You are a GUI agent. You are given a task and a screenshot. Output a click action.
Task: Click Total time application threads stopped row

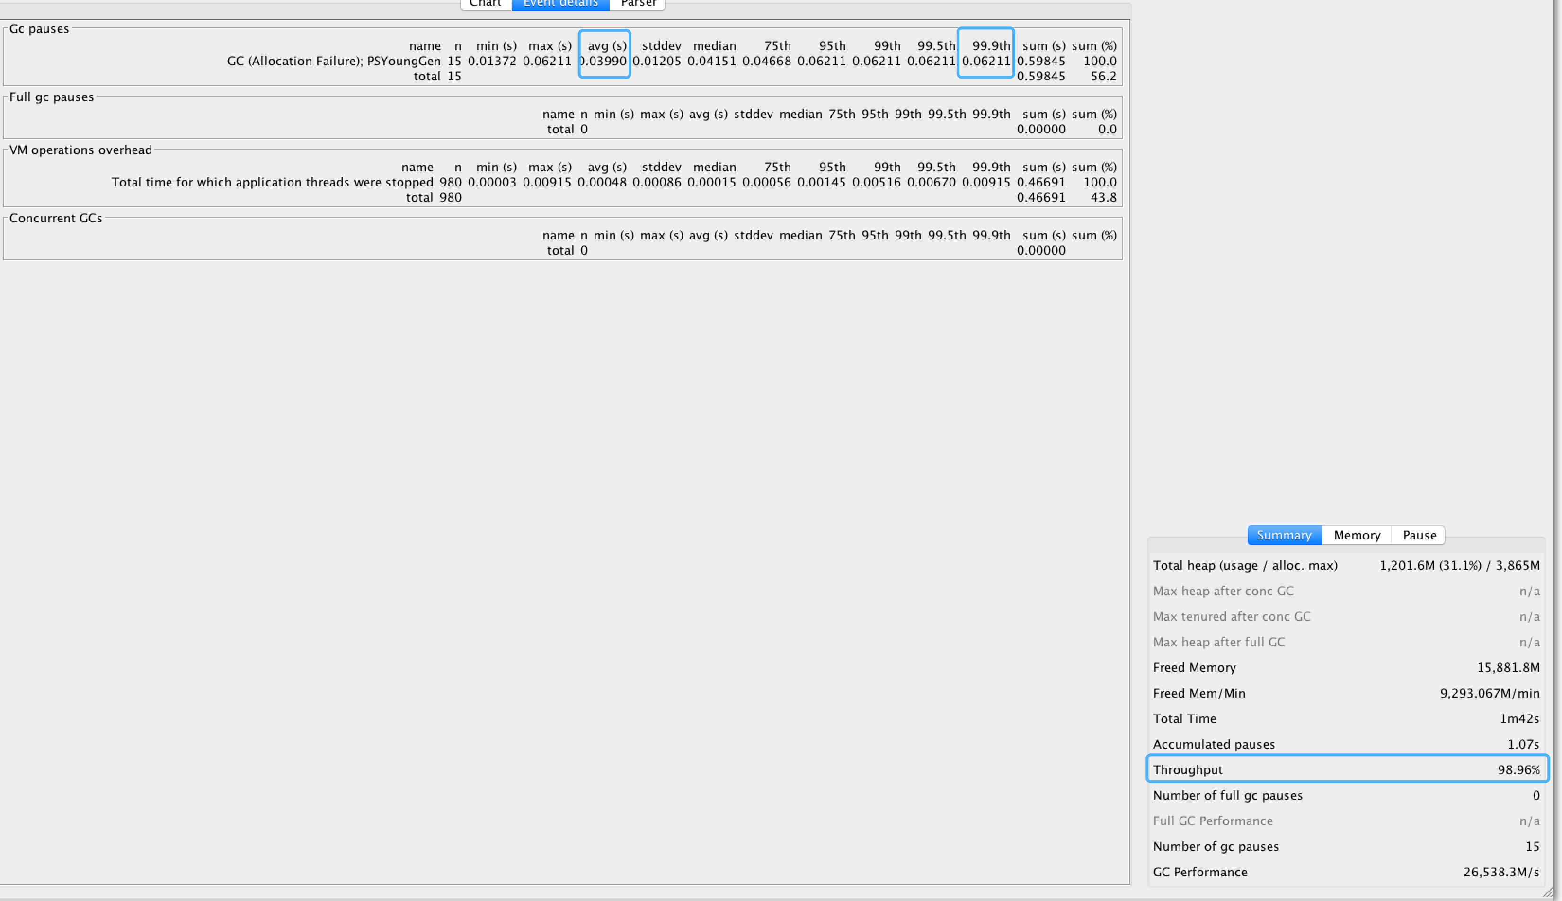coord(272,182)
